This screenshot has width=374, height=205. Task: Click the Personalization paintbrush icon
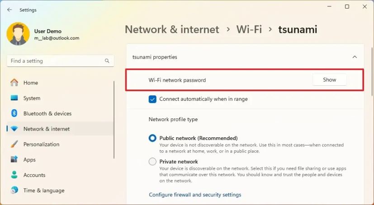(14, 144)
